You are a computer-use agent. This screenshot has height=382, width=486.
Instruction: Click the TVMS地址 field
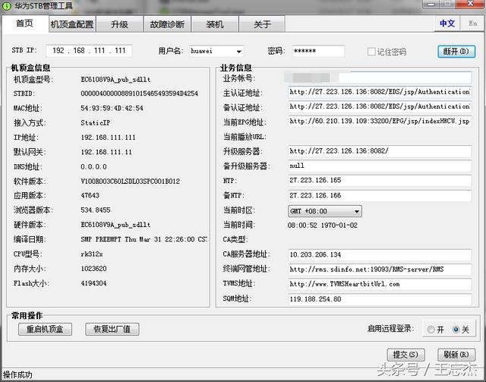(x=380, y=284)
